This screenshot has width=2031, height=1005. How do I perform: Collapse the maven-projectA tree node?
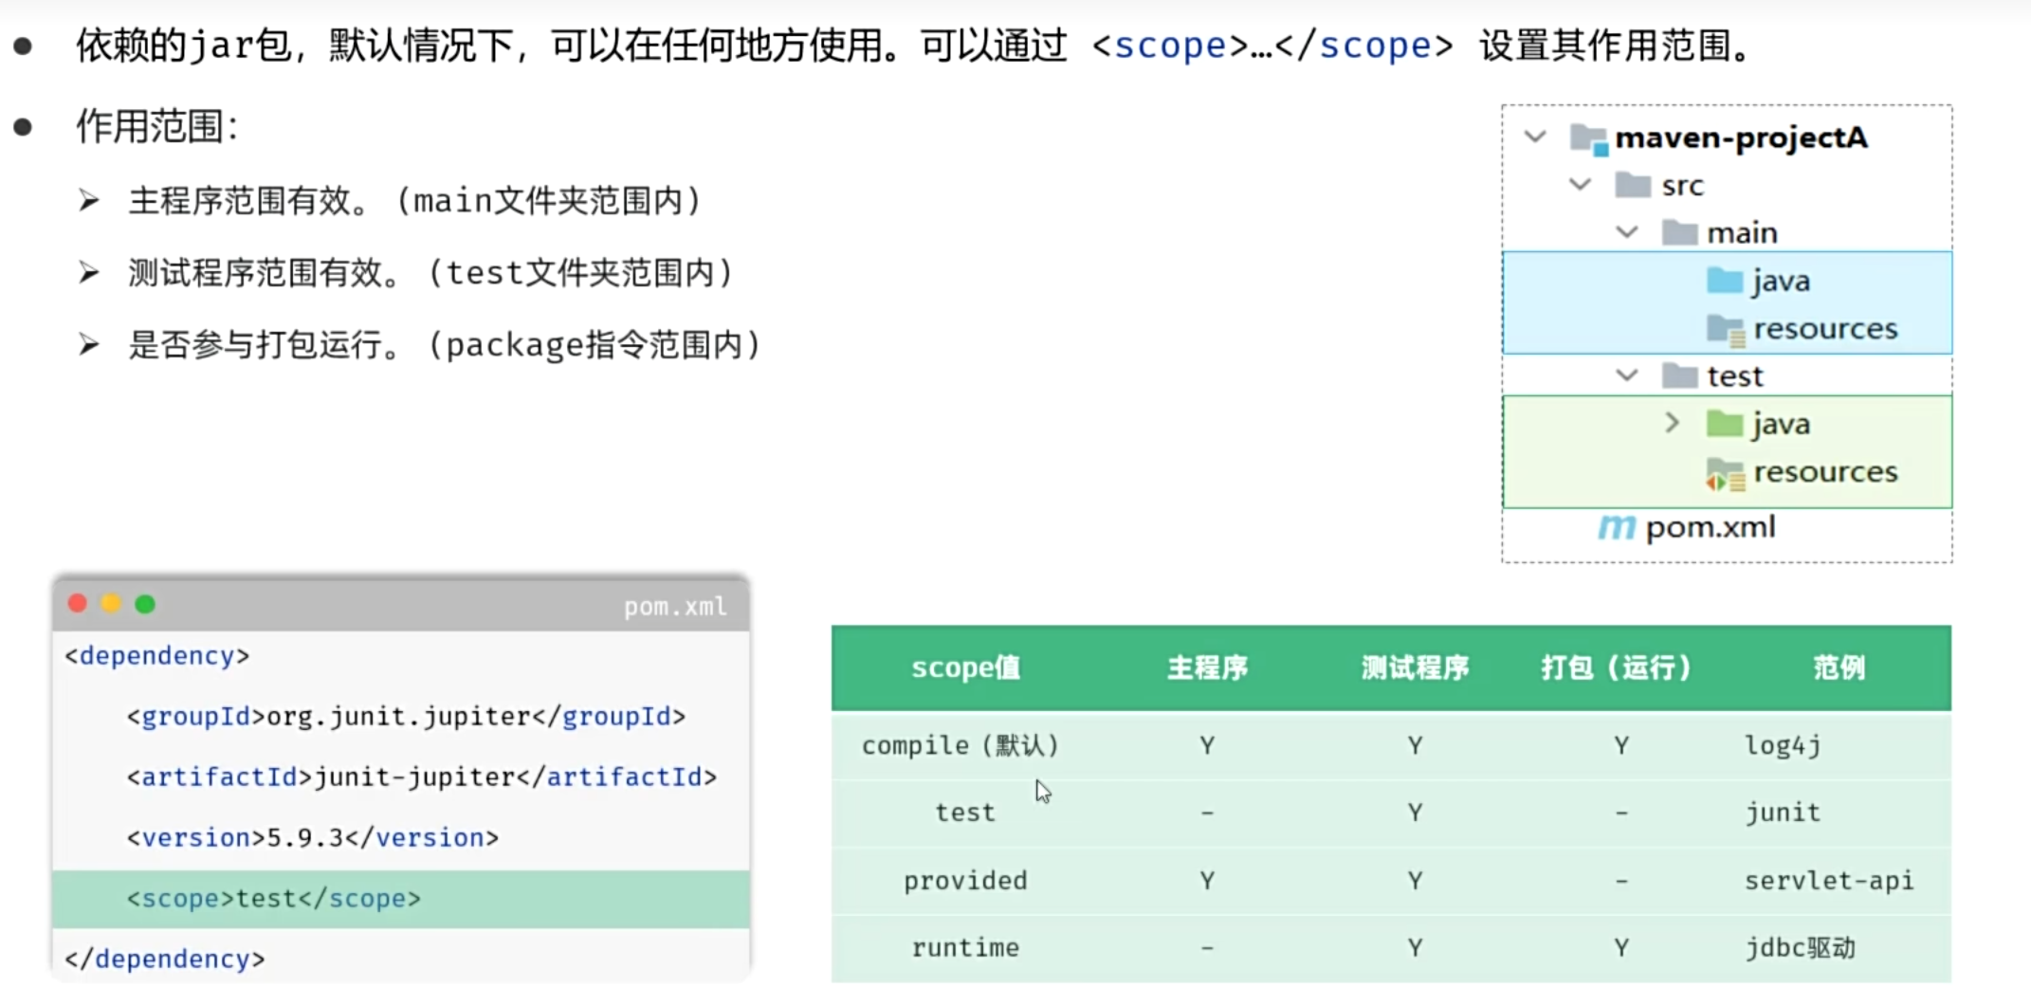point(1535,137)
